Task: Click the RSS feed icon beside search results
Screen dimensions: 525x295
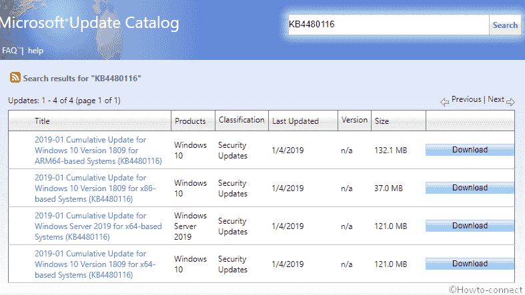Action: point(15,77)
